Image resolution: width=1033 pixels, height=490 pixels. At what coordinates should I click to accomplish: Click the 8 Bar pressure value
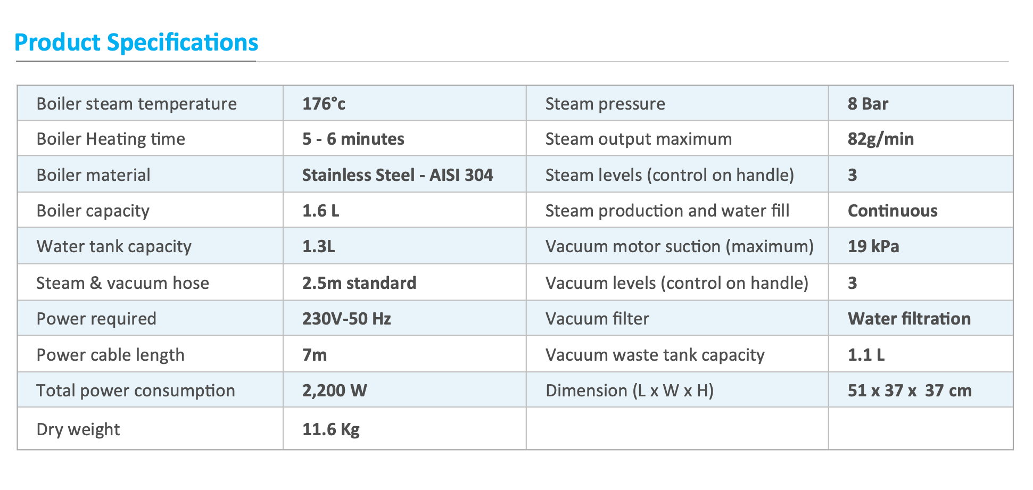tap(867, 104)
